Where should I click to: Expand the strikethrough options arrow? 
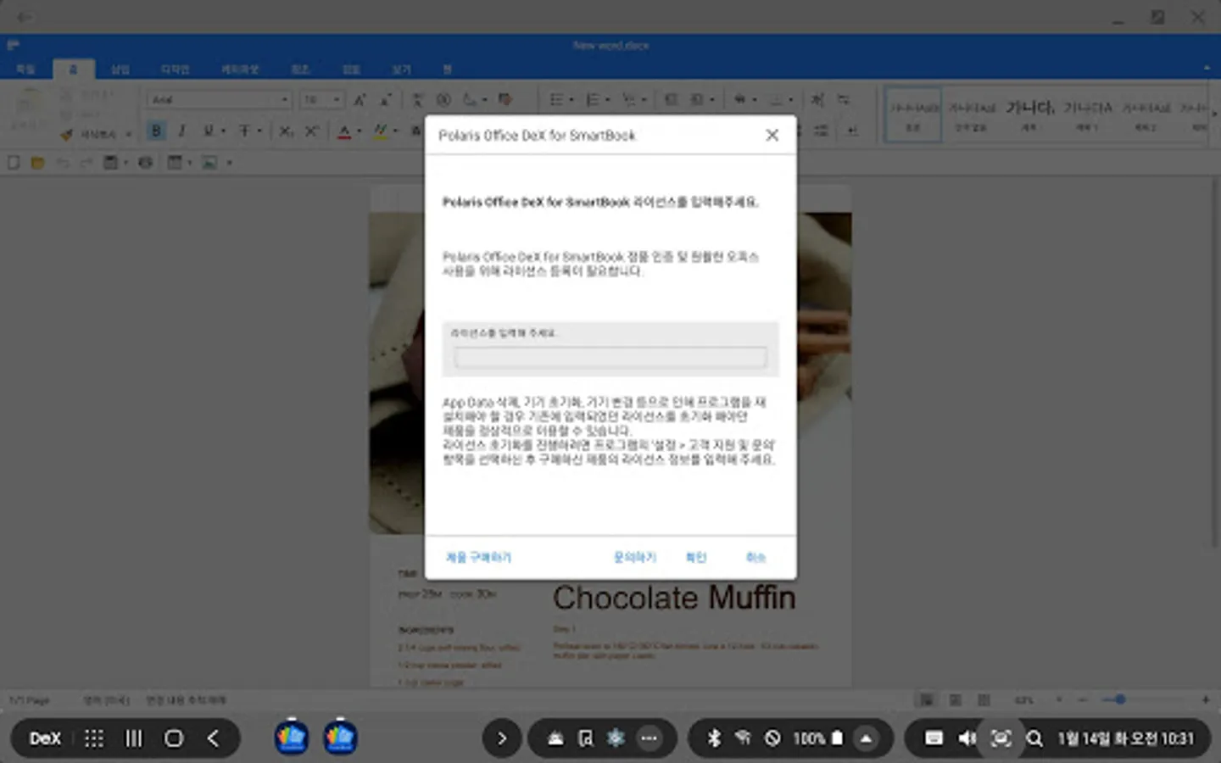259,131
